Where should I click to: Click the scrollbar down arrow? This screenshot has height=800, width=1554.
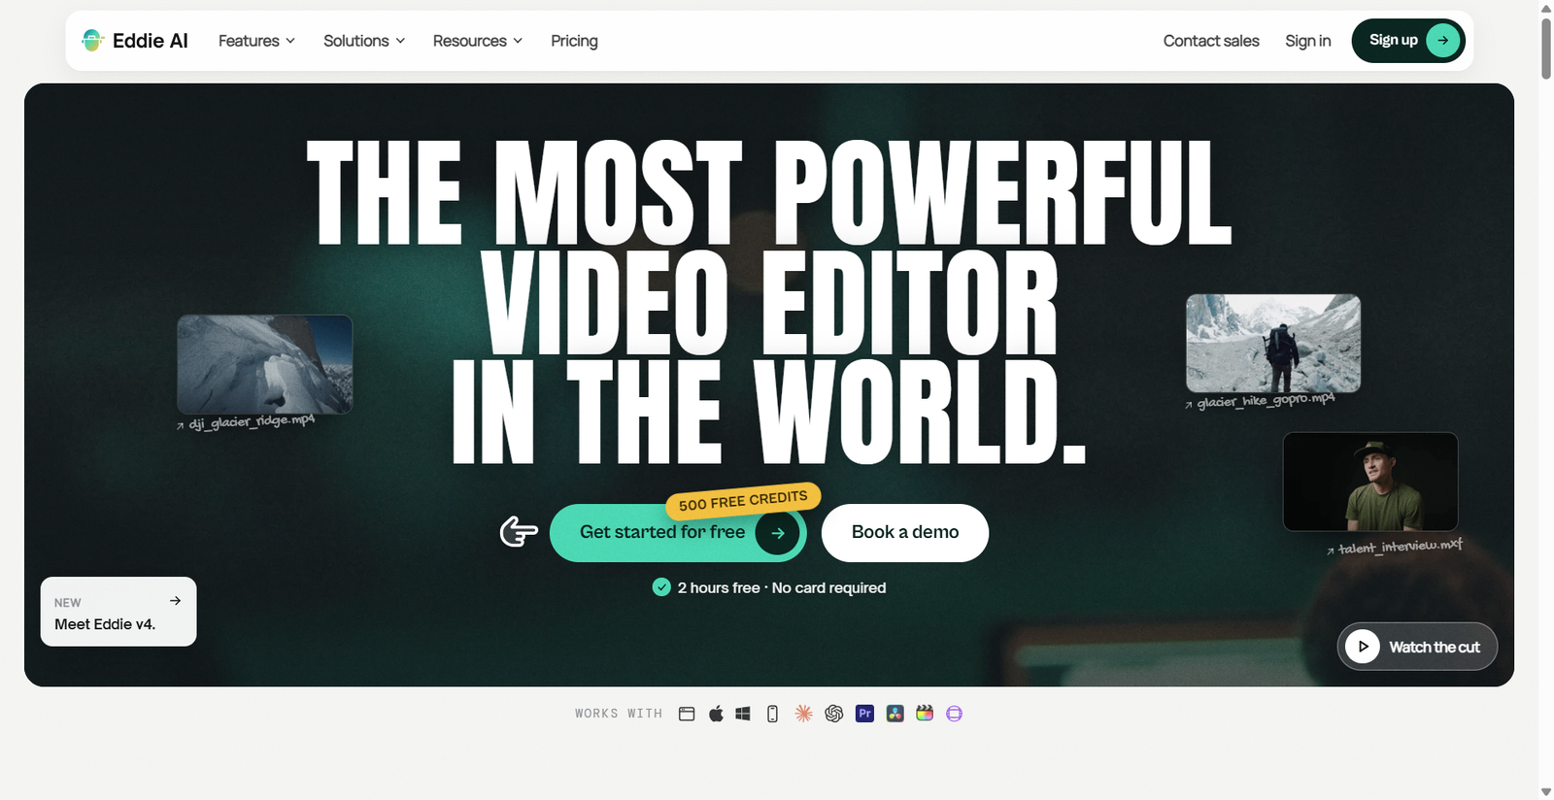tap(1546, 792)
